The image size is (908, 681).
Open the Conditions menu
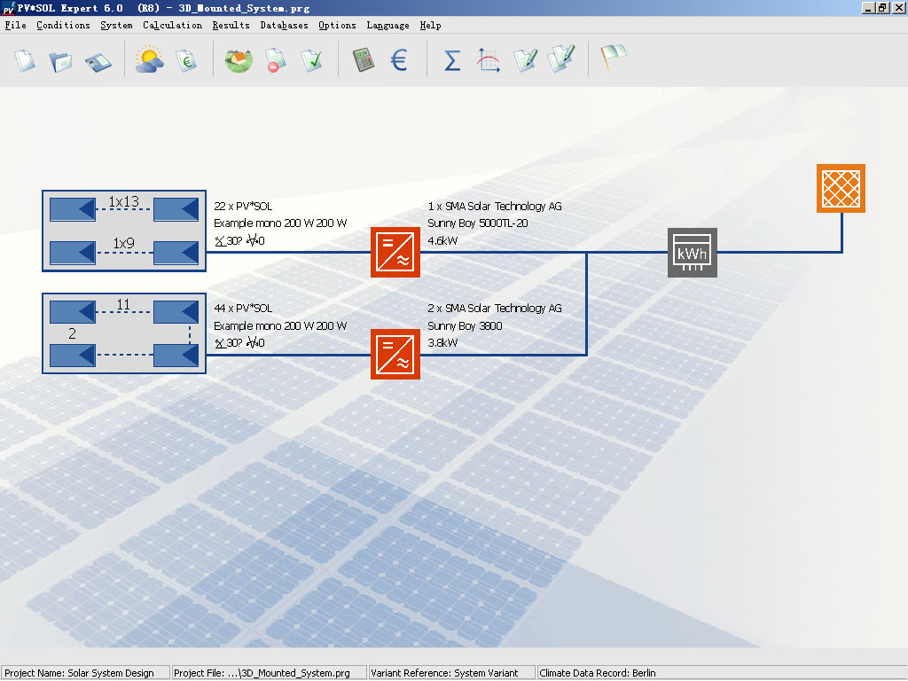tap(63, 26)
